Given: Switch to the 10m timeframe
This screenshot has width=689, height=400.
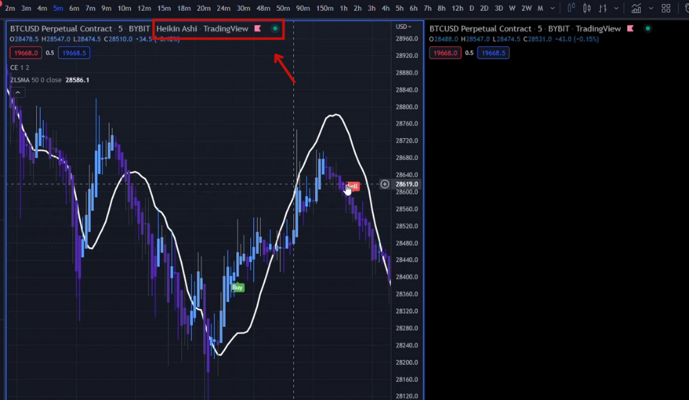Looking at the screenshot, I should click(124, 8).
